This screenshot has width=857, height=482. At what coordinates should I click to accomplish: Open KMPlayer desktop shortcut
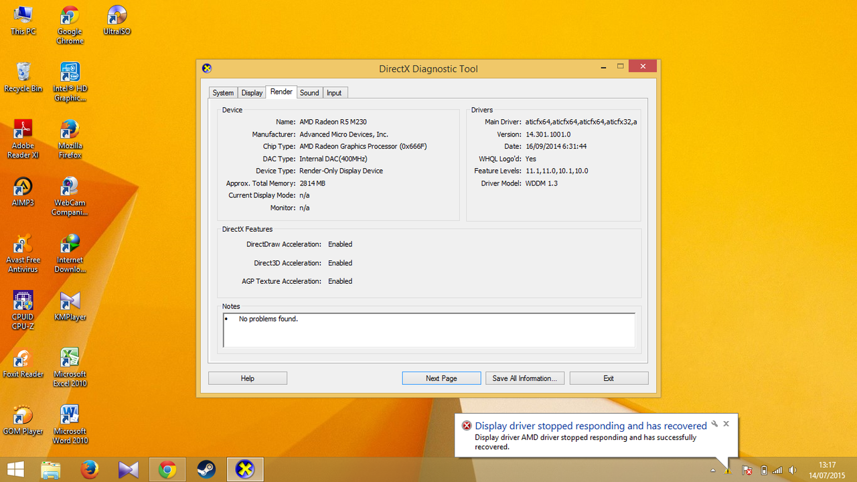[70, 306]
